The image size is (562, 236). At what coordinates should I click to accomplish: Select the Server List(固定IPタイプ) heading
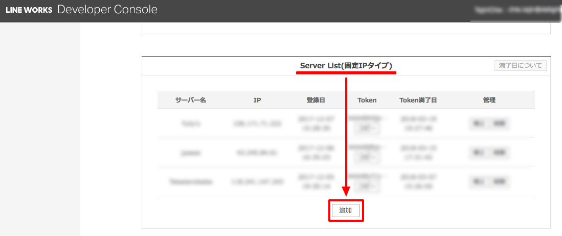click(346, 66)
